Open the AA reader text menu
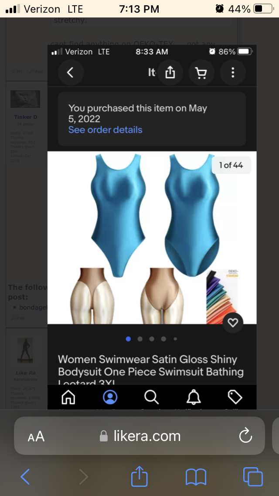 [x=36, y=437]
